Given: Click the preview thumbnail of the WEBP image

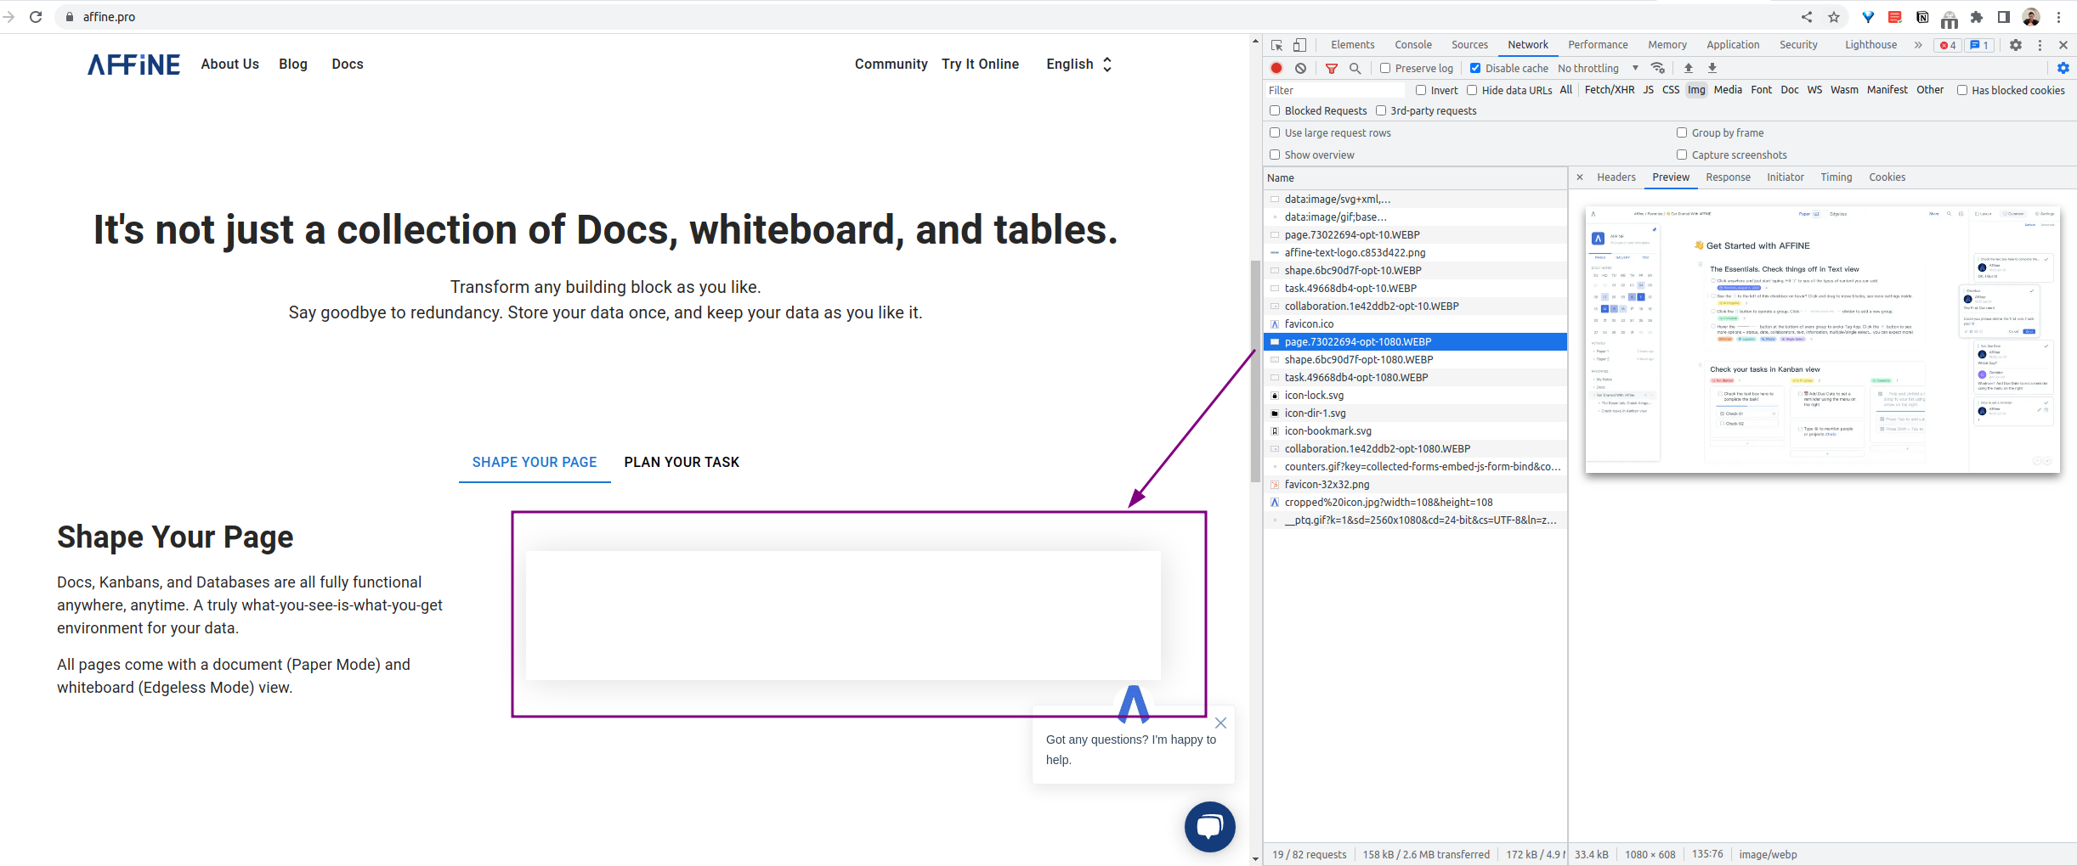Looking at the screenshot, I should point(1822,339).
